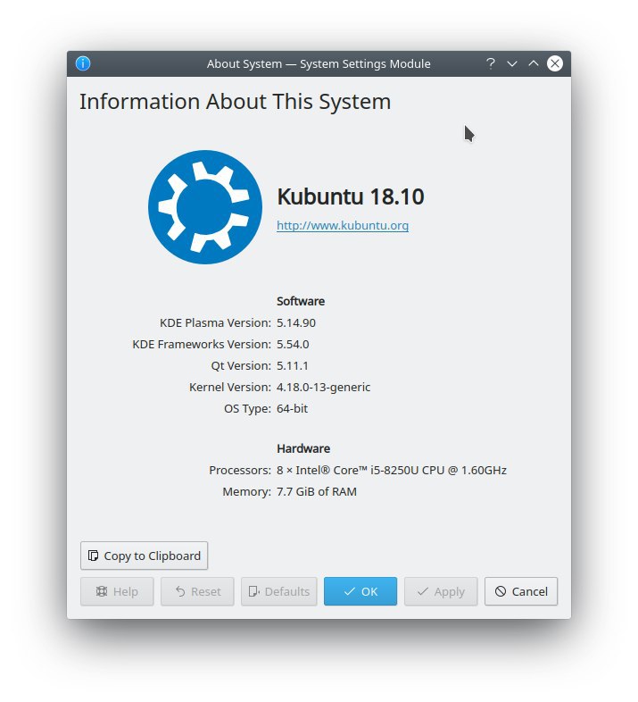Screen dimensions: 638x702
Task: Maximize window using up chevron icon
Action: pos(534,63)
